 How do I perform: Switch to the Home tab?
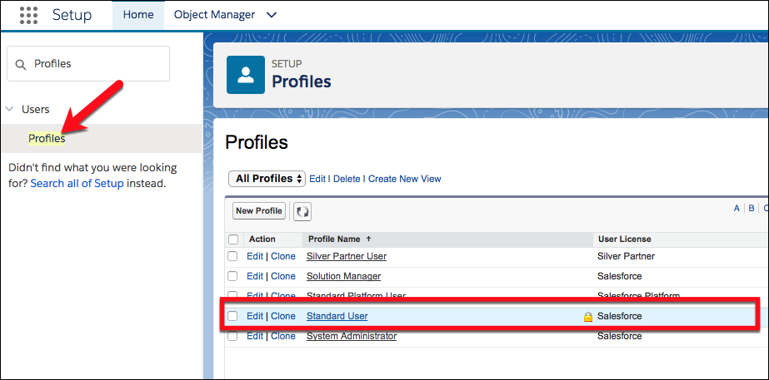(138, 15)
